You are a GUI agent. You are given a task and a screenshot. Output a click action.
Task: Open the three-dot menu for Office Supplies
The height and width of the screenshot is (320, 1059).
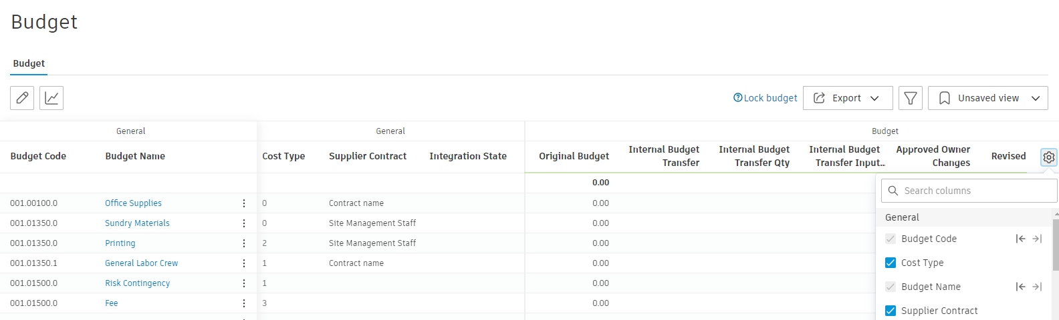244,203
